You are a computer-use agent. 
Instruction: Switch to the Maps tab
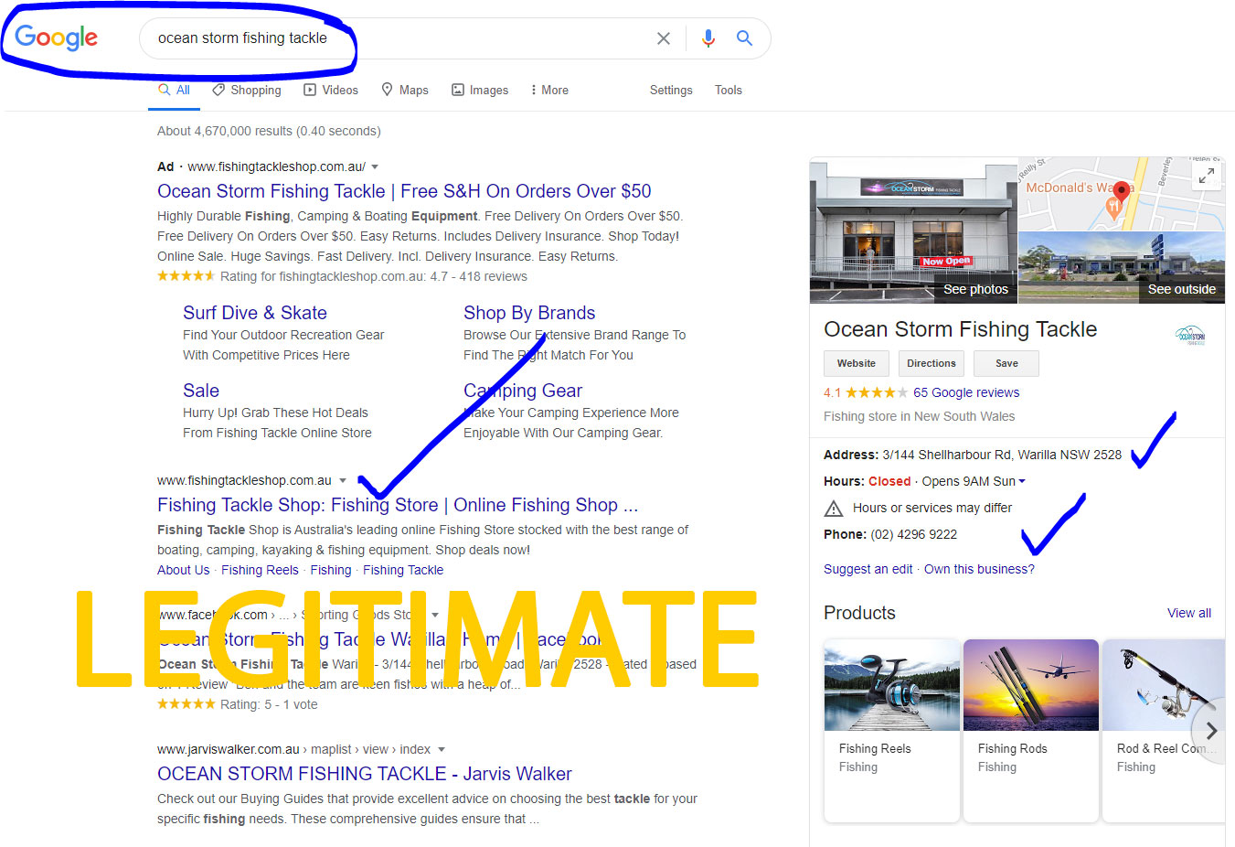coord(405,90)
